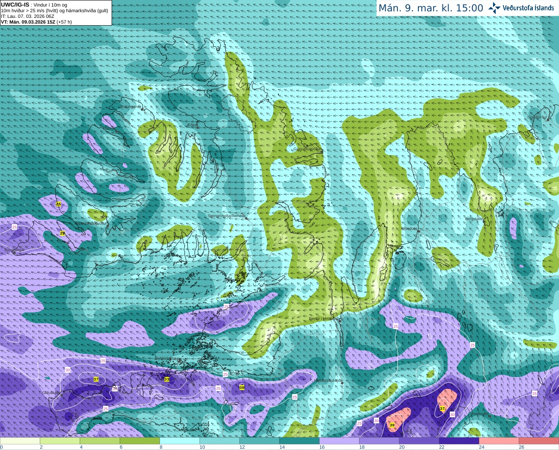Click the Reykir í Hrútafirði station label

pyautogui.click(x=324, y=318)
